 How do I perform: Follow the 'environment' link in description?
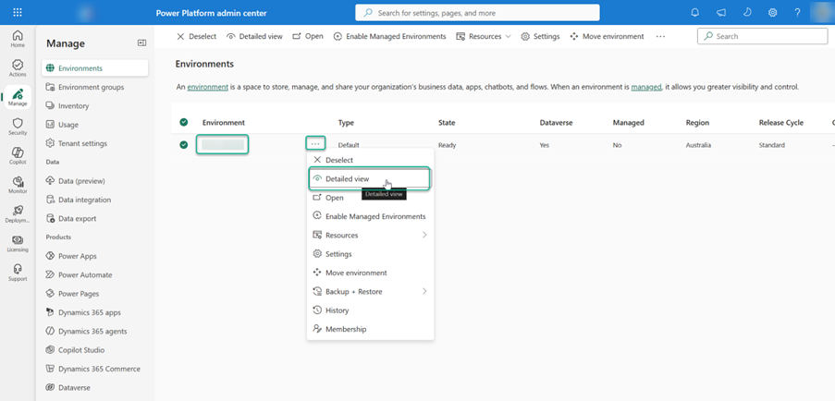click(x=208, y=87)
